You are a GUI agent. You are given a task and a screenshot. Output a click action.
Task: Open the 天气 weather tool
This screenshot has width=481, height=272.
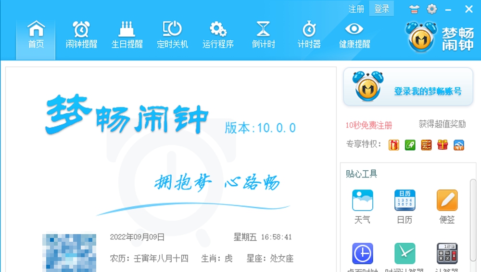363,207
